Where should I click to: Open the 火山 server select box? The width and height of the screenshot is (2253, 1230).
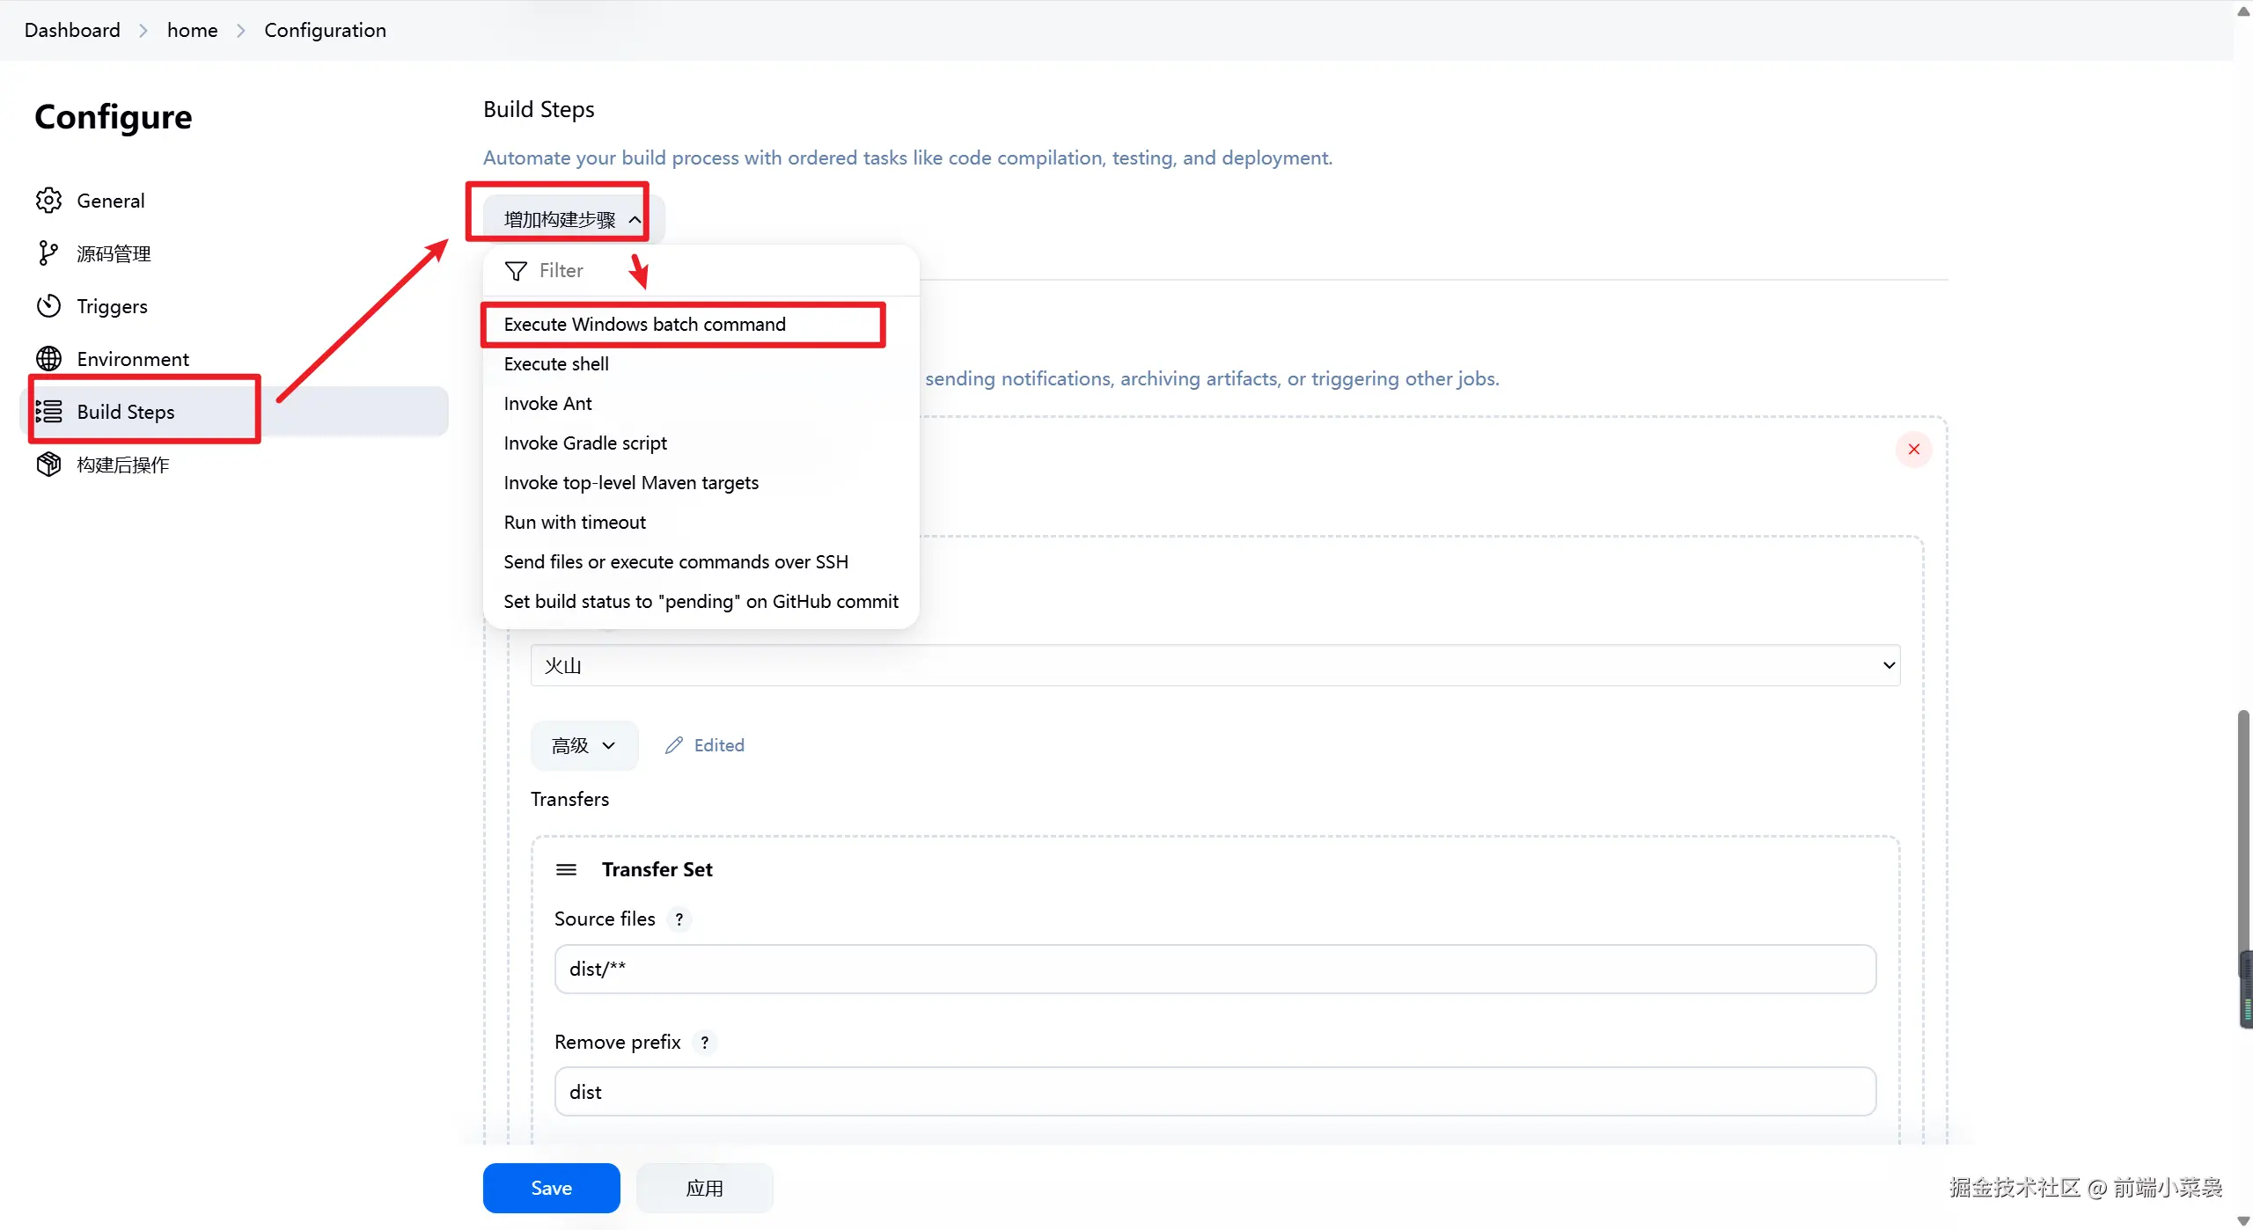click(1215, 665)
